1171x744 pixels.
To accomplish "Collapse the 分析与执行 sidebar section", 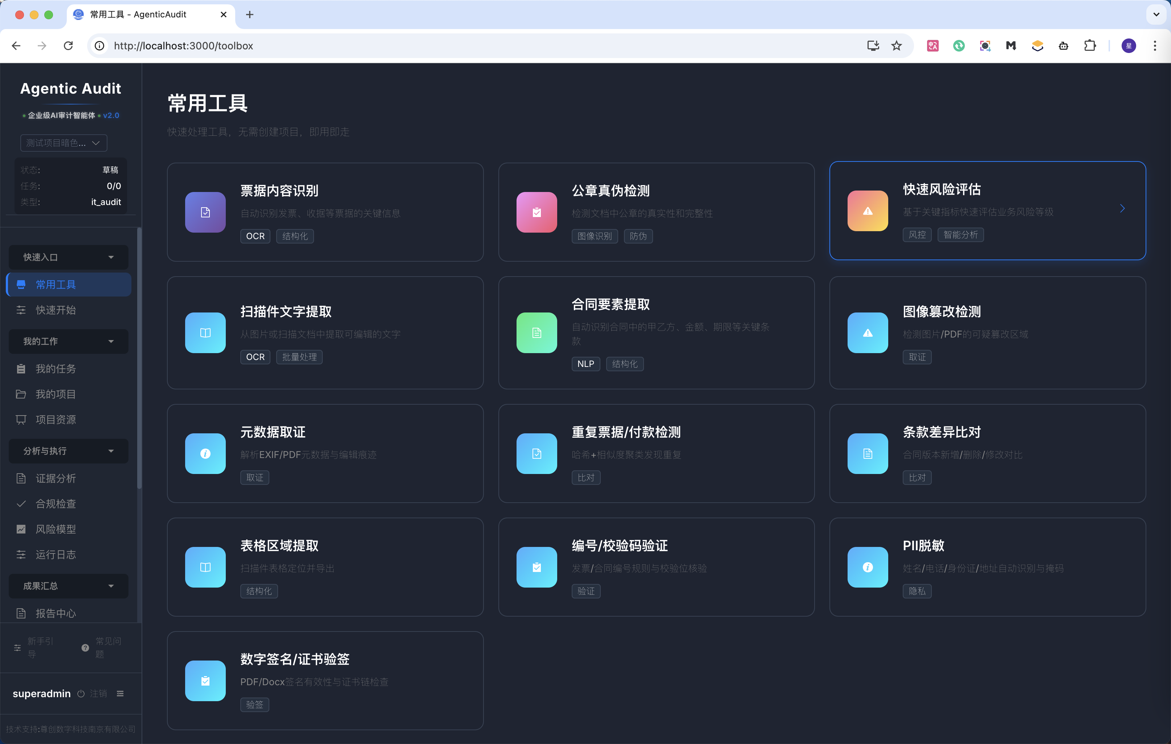I will [x=111, y=451].
